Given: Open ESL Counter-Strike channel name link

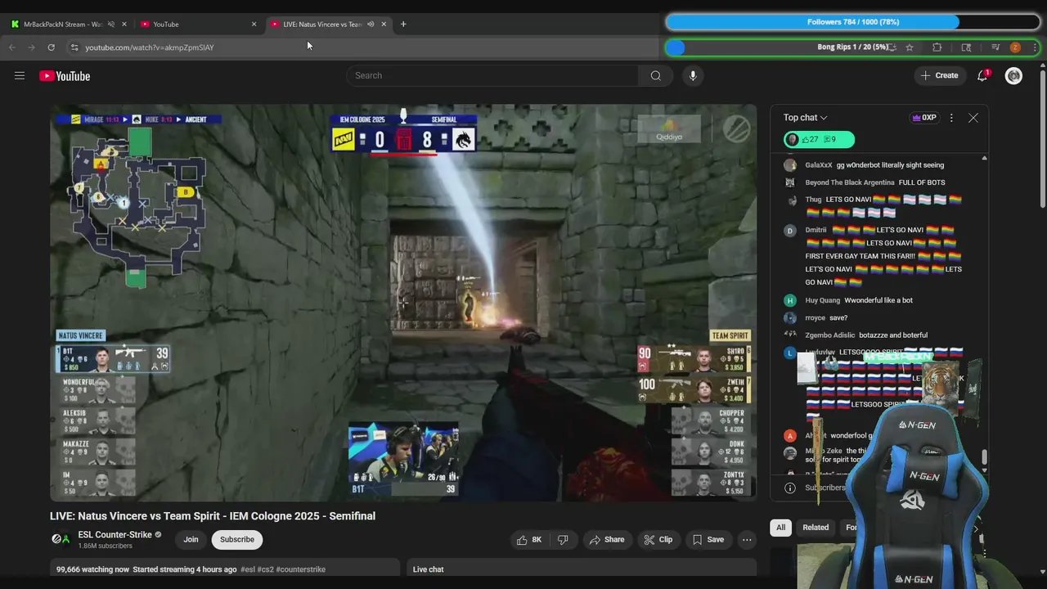Looking at the screenshot, I should [x=115, y=535].
